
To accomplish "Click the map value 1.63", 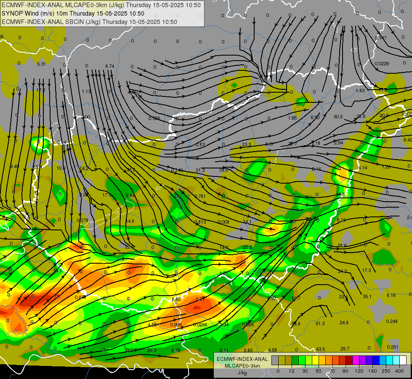I will tap(360, 91).
